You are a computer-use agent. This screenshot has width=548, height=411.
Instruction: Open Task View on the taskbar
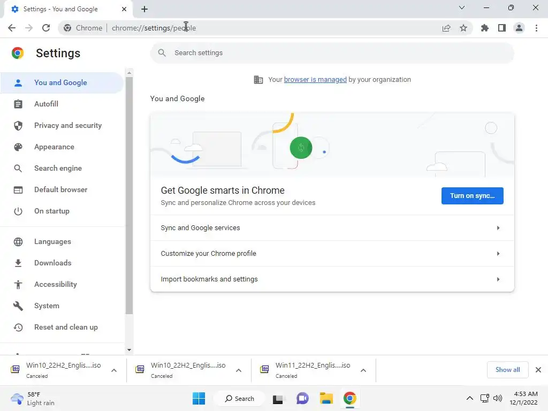click(x=278, y=399)
